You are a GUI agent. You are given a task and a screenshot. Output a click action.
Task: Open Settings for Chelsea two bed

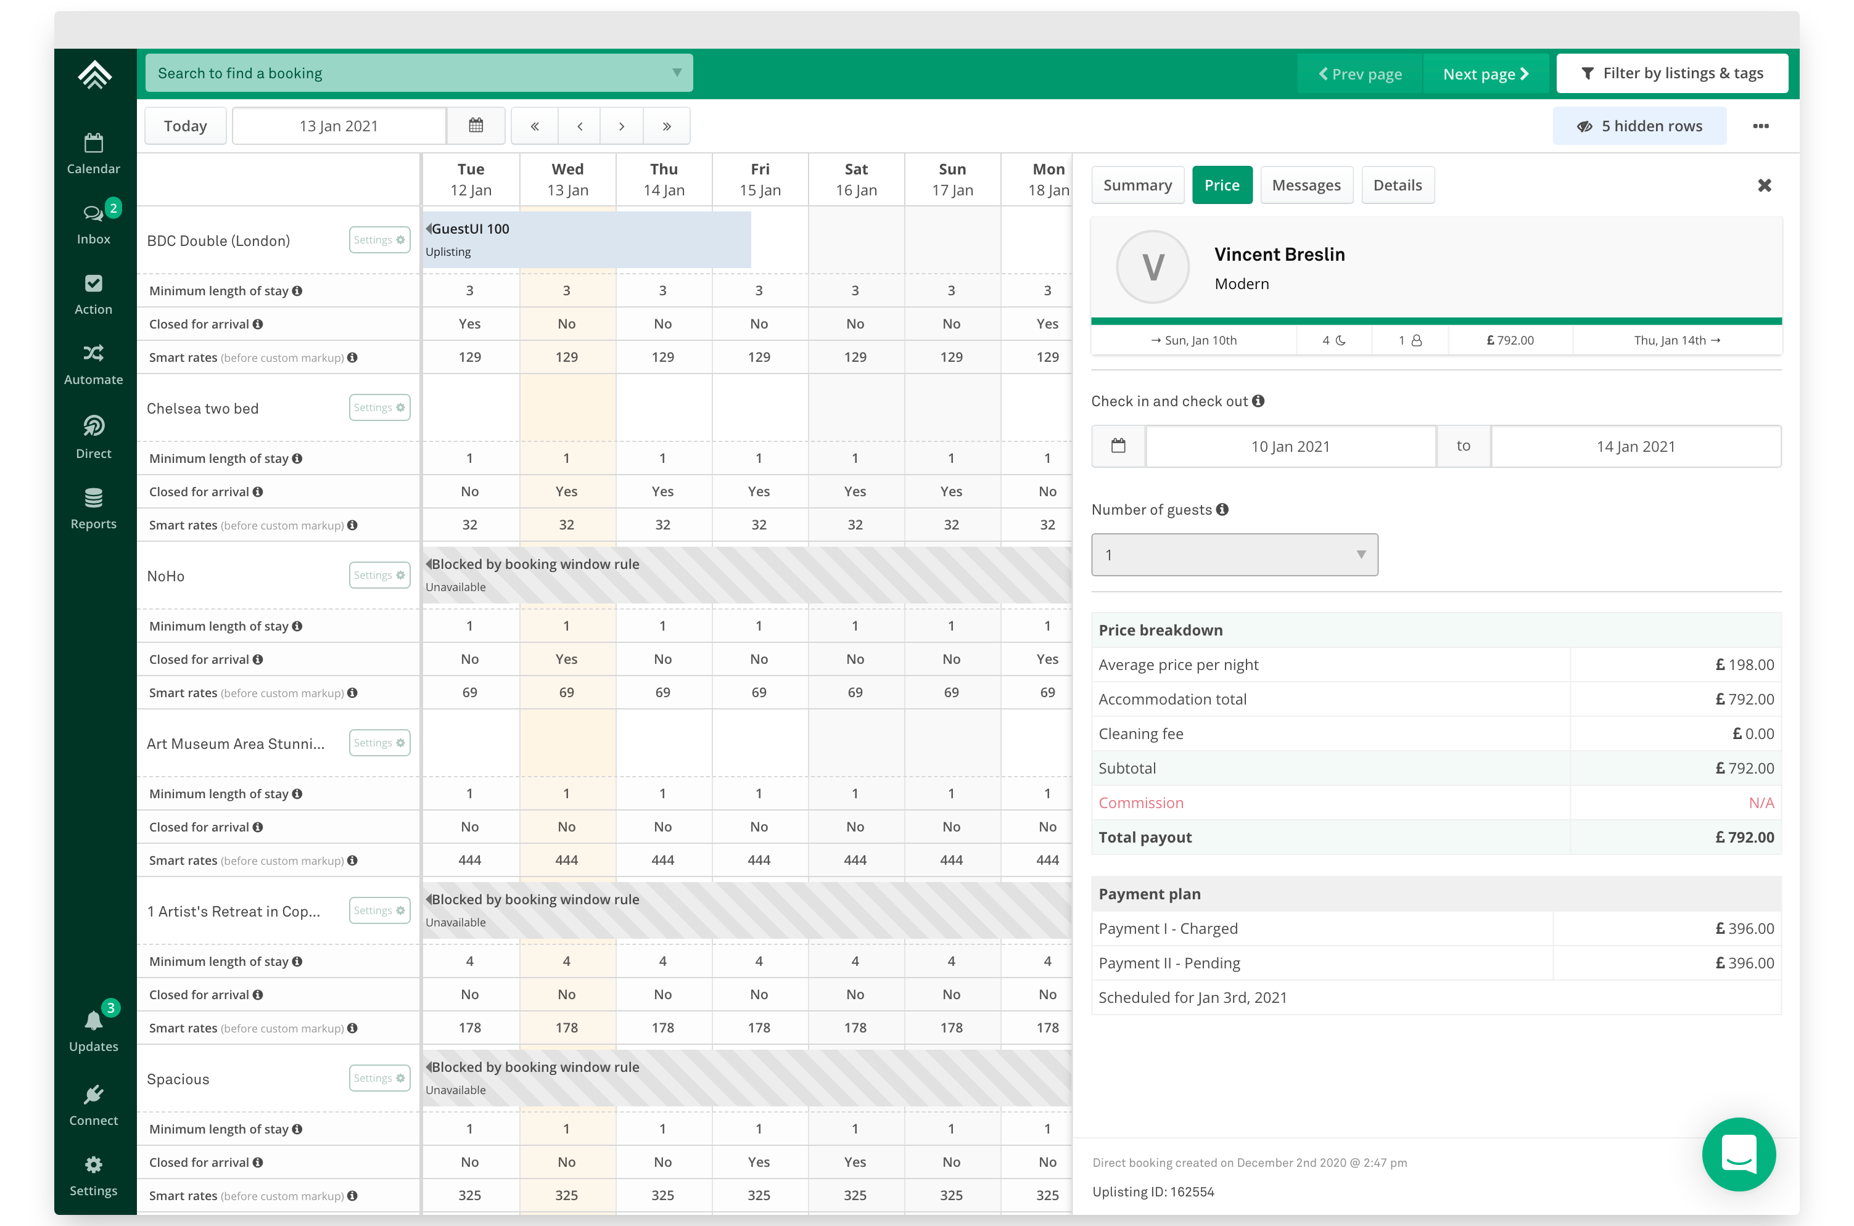[379, 407]
